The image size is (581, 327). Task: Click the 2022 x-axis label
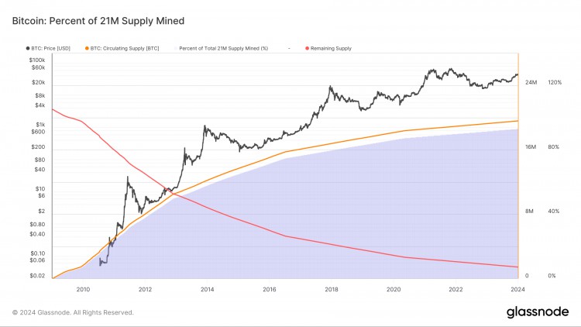pos(456,289)
